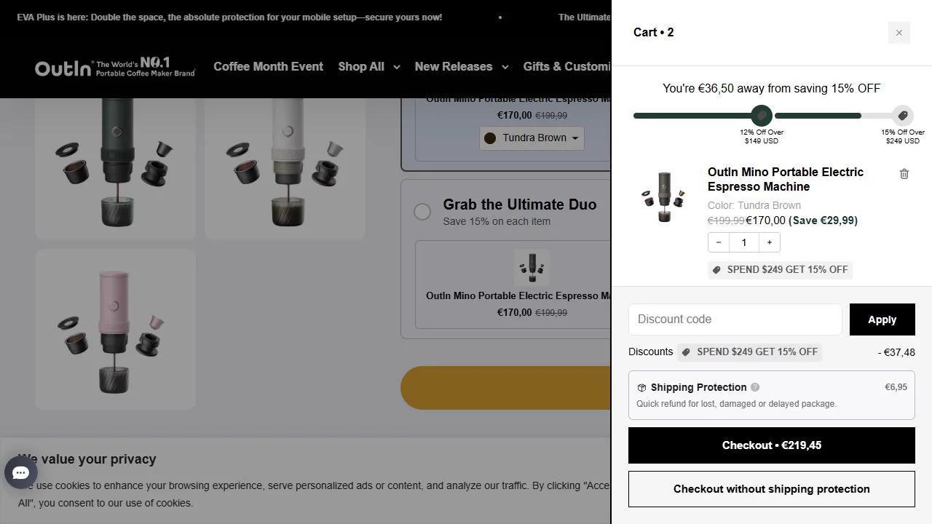Viewport: 932px width, 524px height.
Task: Click the 15% off milestone tag marker
Action: [x=903, y=116]
